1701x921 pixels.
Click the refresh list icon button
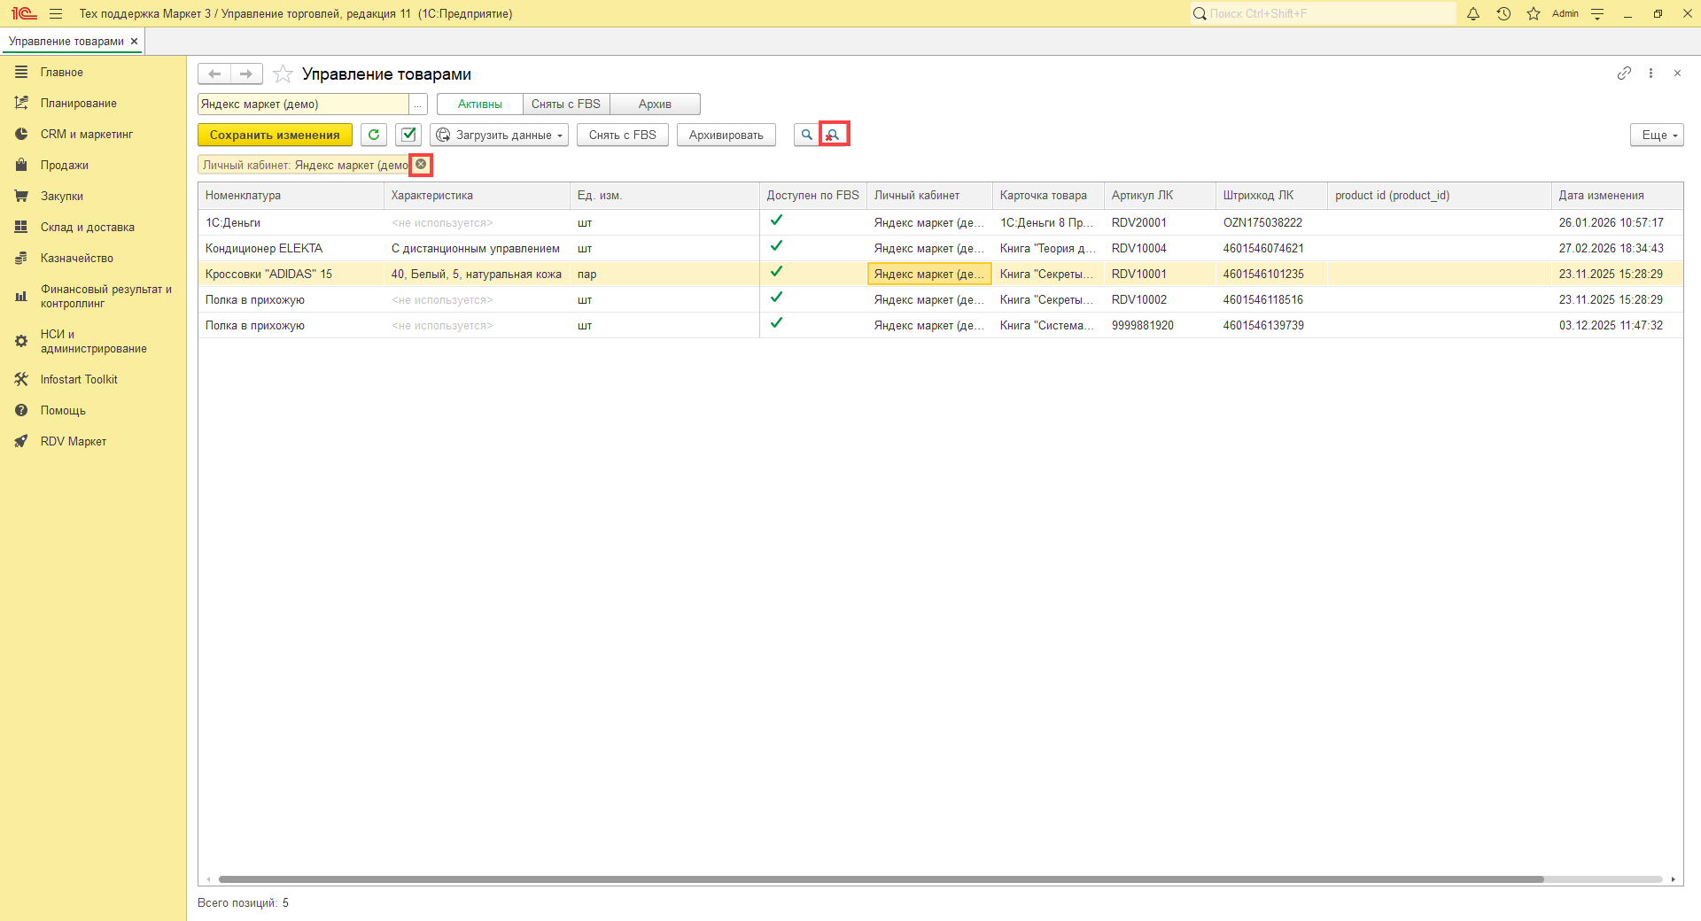pyautogui.click(x=374, y=135)
